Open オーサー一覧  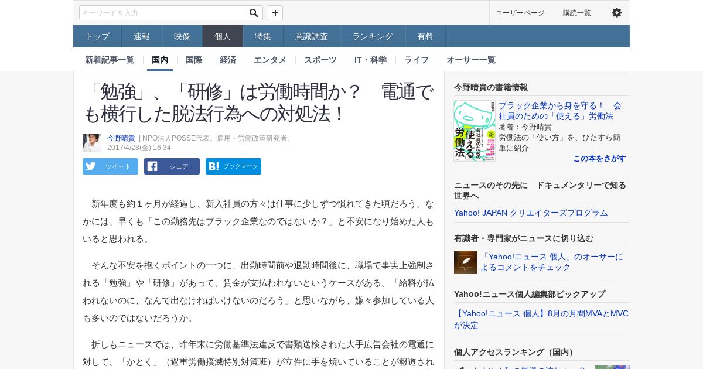coord(471,60)
